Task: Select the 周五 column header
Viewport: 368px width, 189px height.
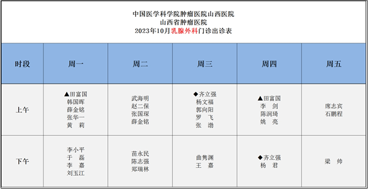Action: pyautogui.click(x=334, y=64)
